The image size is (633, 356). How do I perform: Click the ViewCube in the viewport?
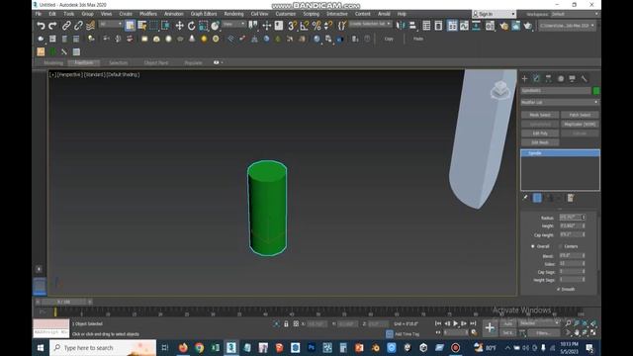[x=500, y=90]
